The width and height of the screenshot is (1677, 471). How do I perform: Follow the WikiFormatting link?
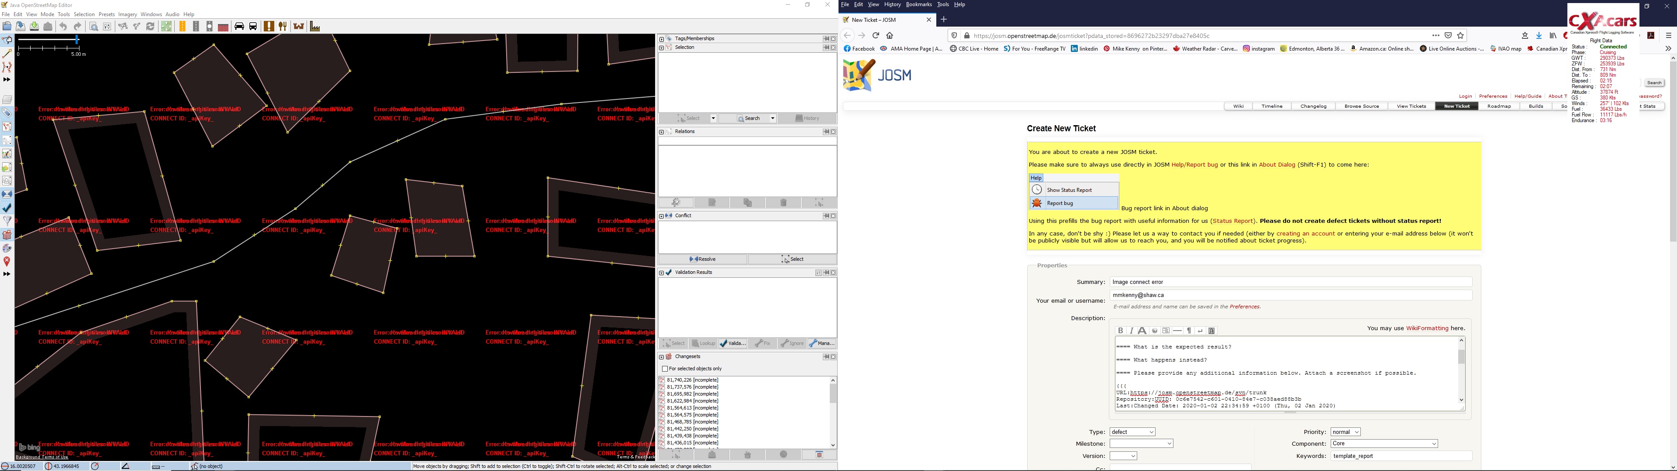point(1427,328)
